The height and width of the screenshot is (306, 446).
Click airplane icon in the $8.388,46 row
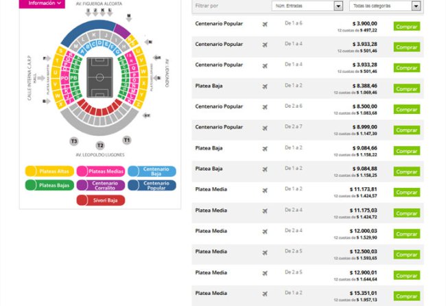(265, 86)
